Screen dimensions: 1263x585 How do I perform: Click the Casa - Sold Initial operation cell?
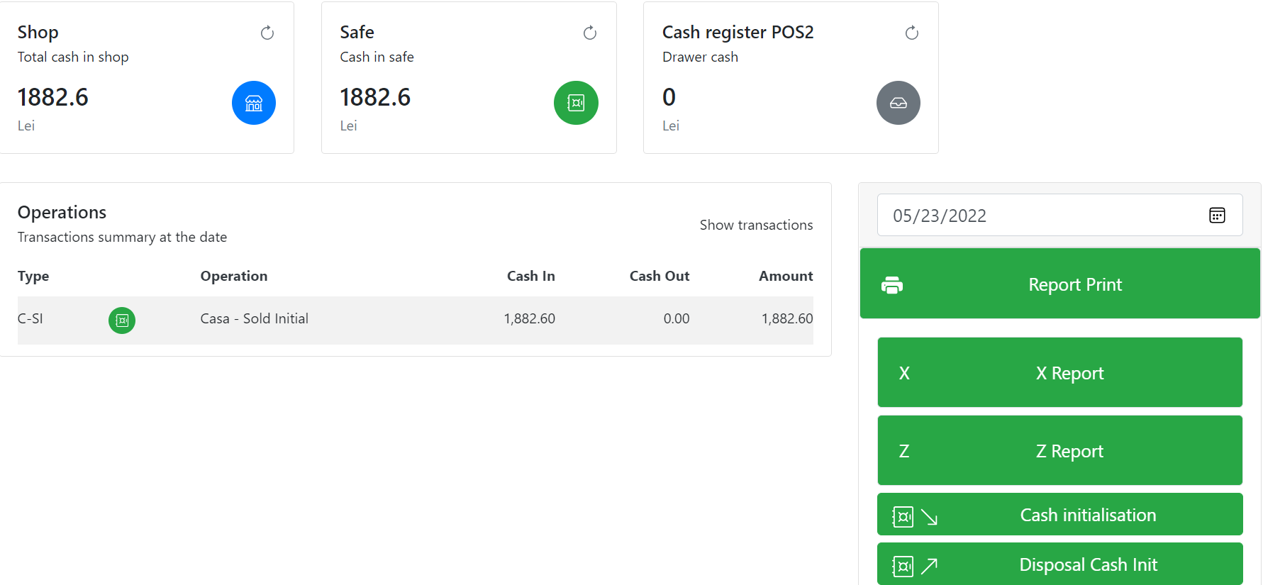255,318
